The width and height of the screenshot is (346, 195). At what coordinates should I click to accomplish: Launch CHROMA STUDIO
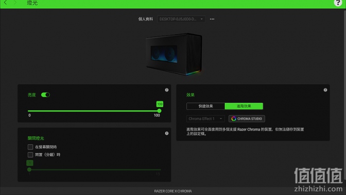coord(247,119)
